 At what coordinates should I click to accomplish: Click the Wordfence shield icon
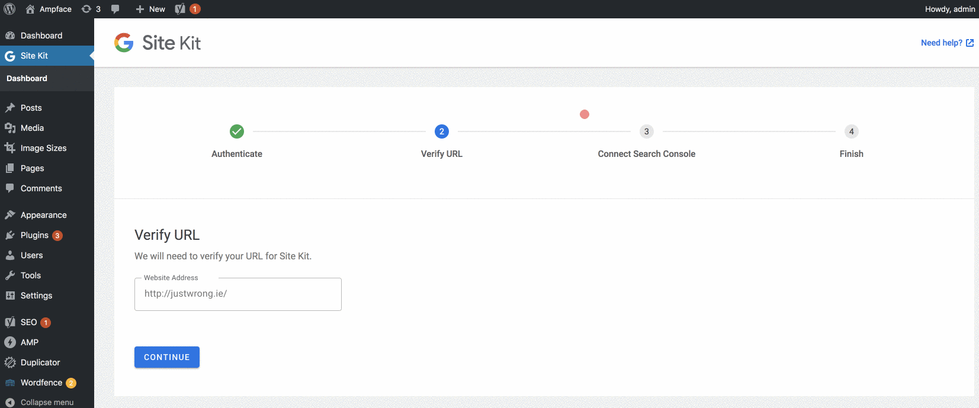click(x=10, y=383)
